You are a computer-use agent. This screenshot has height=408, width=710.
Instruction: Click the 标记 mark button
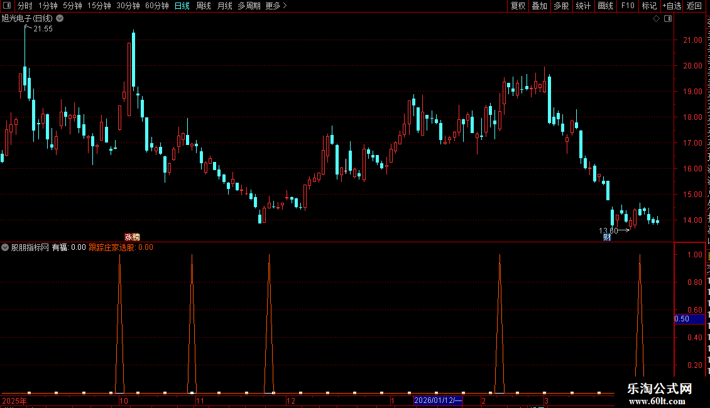point(649,6)
